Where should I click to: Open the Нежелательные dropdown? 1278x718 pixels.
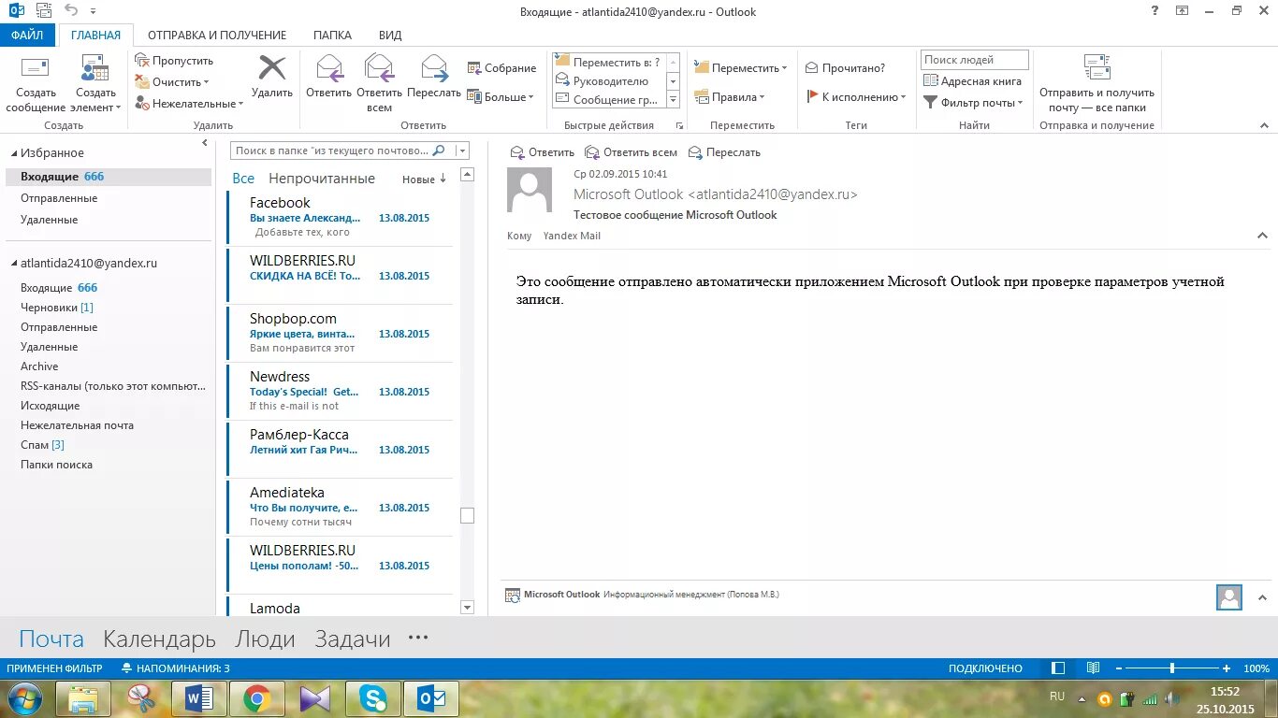click(x=189, y=103)
